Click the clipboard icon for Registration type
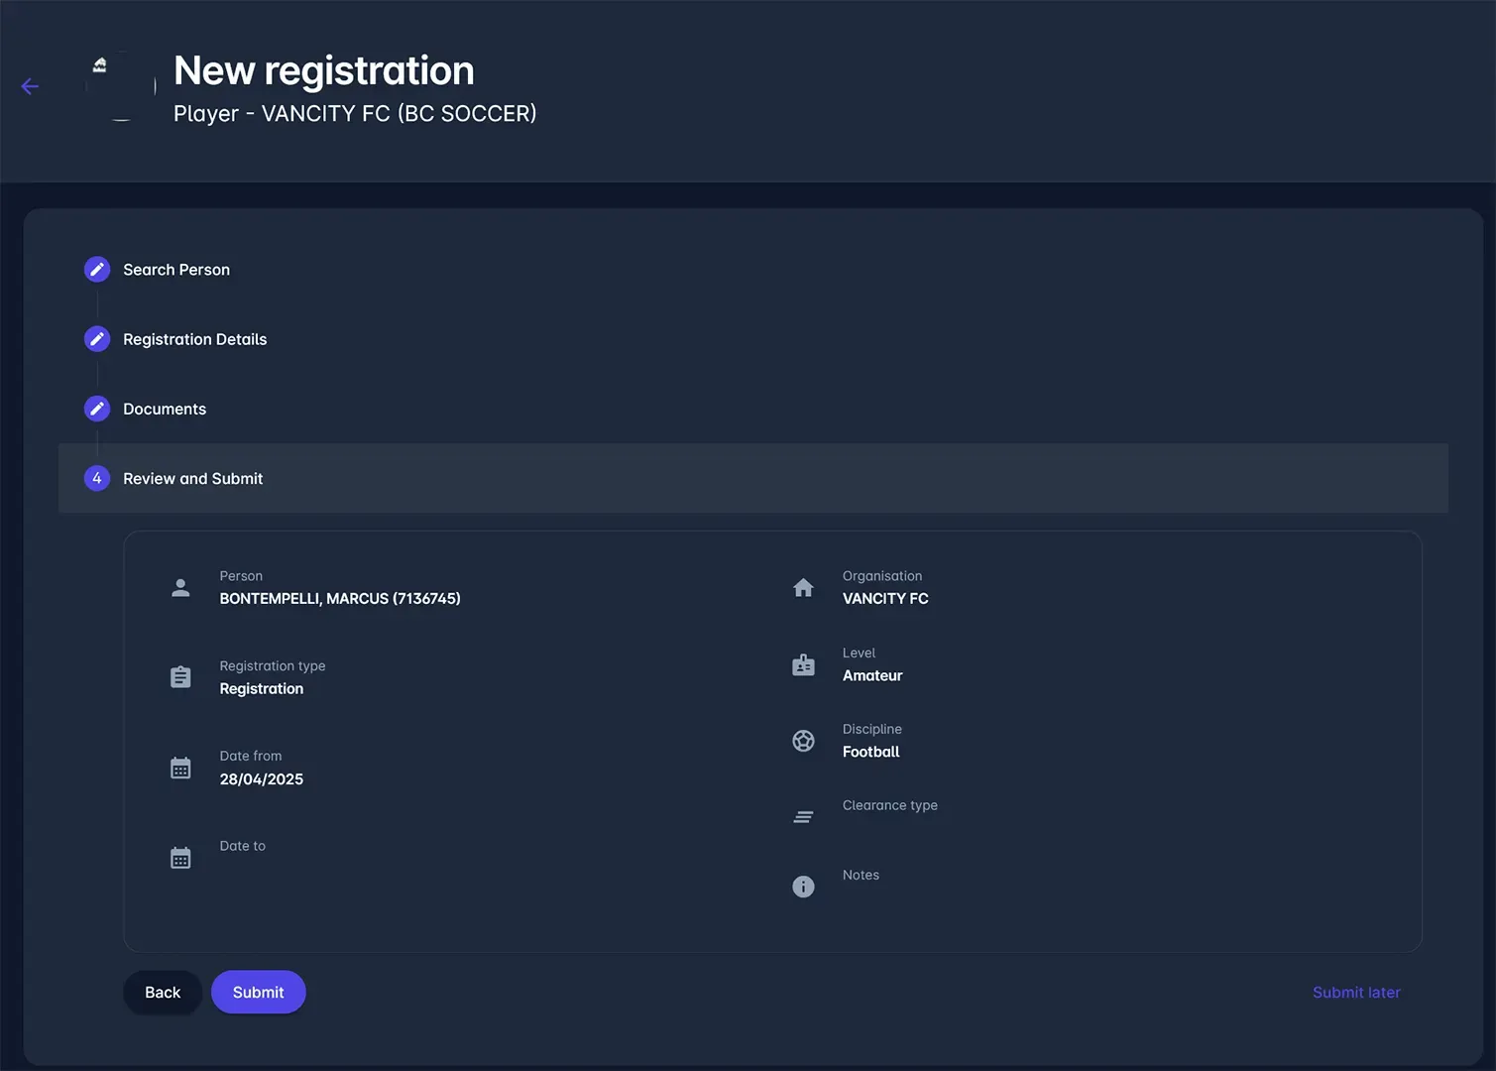The height and width of the screenshot is (1071, 1496). [x=180, y=677]
